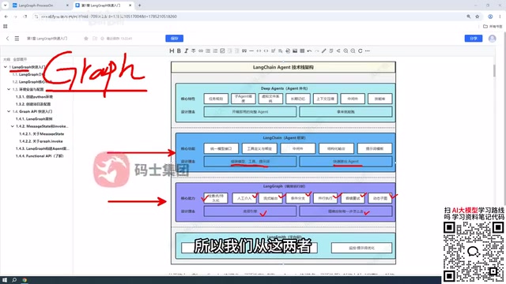Open outline item 1.4.1 LangGraph案例
This screenshot has width=506, height=284.
34,119
